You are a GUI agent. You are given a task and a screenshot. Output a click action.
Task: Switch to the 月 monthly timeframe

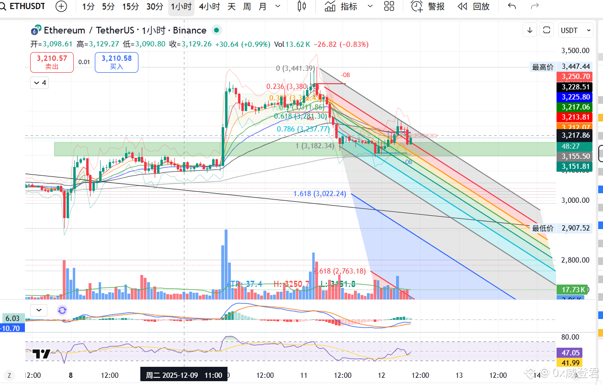pos(262,6)
